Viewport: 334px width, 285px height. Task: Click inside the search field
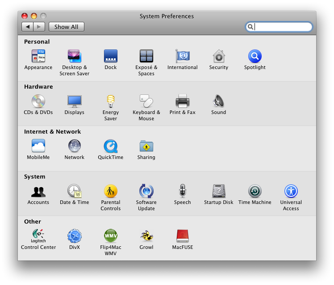pyautogui.click(x=282, y=27)
